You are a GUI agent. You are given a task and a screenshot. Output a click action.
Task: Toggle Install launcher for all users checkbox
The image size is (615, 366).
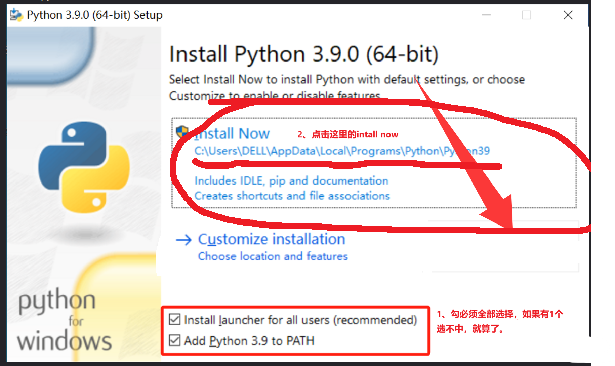(x=175, y=319)
